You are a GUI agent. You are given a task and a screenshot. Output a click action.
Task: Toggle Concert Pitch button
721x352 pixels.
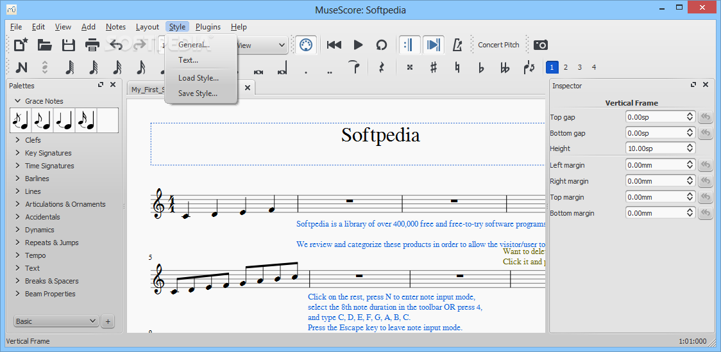click(498, 45)
